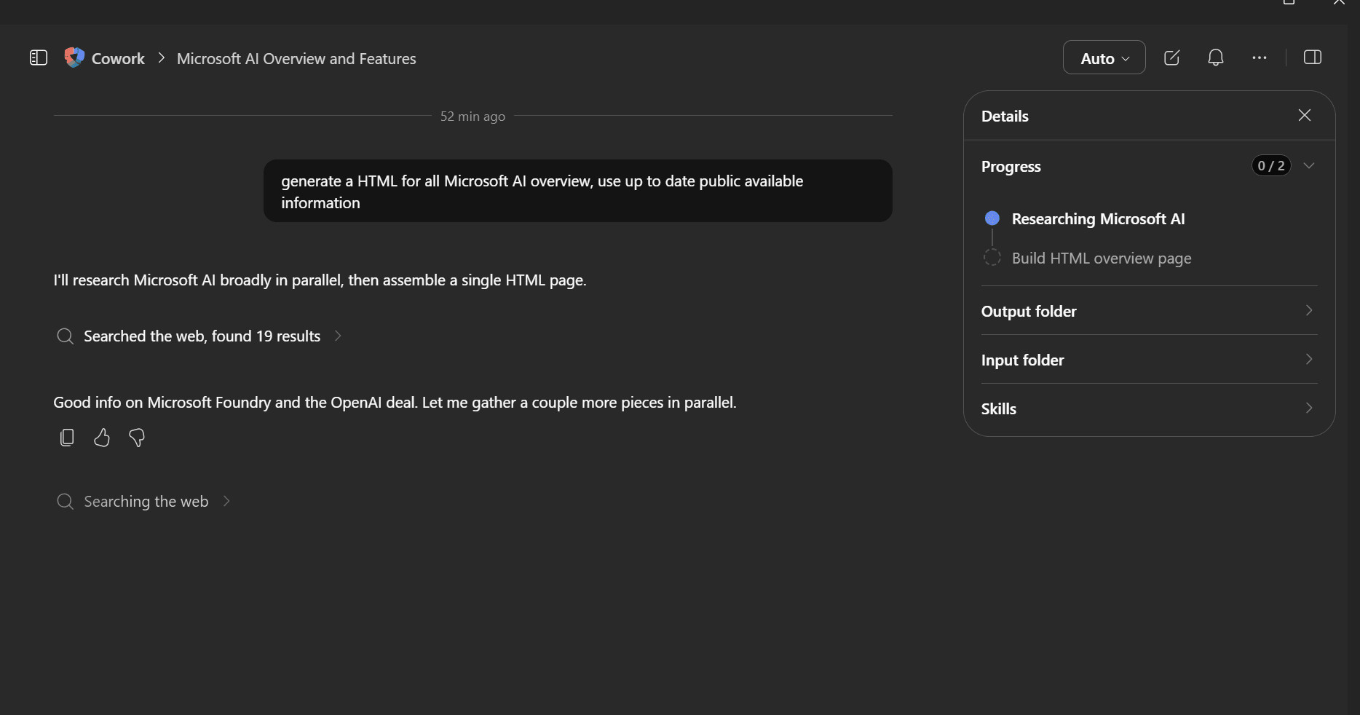The width and height of the screenshot is (1360, 715).
Task: Click the user prompt message bubble
Action: click(577, 191)
